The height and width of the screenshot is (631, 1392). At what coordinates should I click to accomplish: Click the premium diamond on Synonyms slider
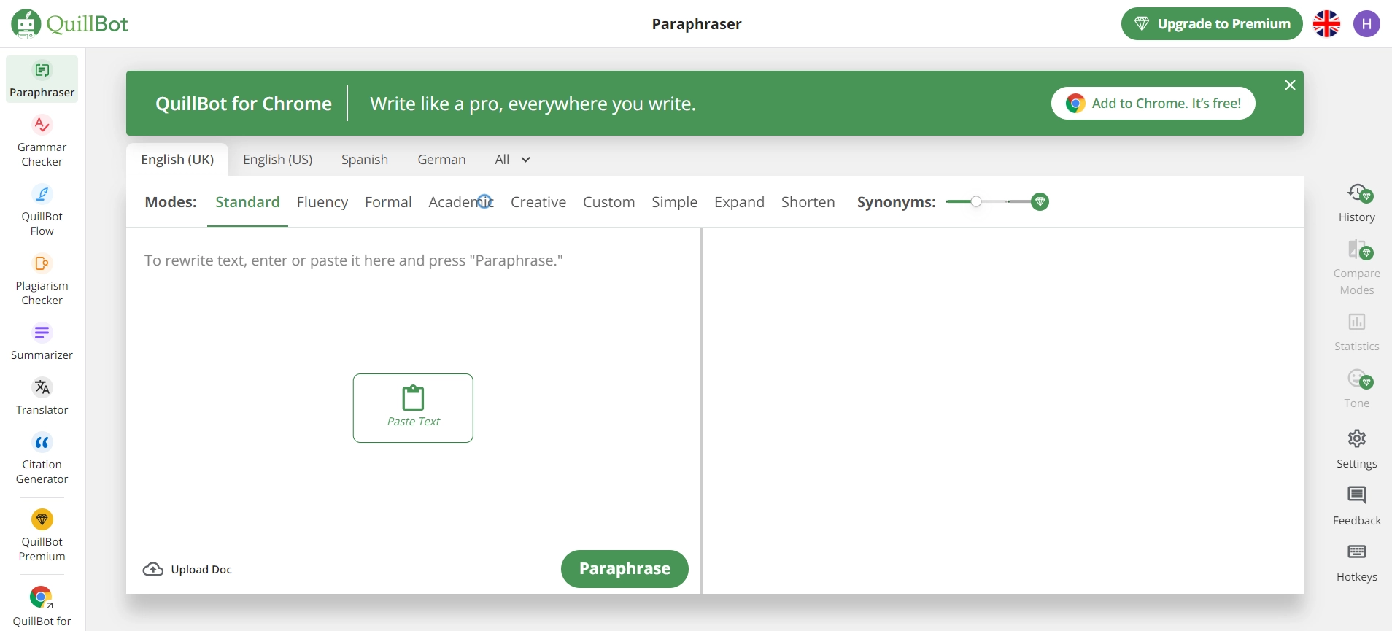pyautogui.click(x=1040, y=202)
